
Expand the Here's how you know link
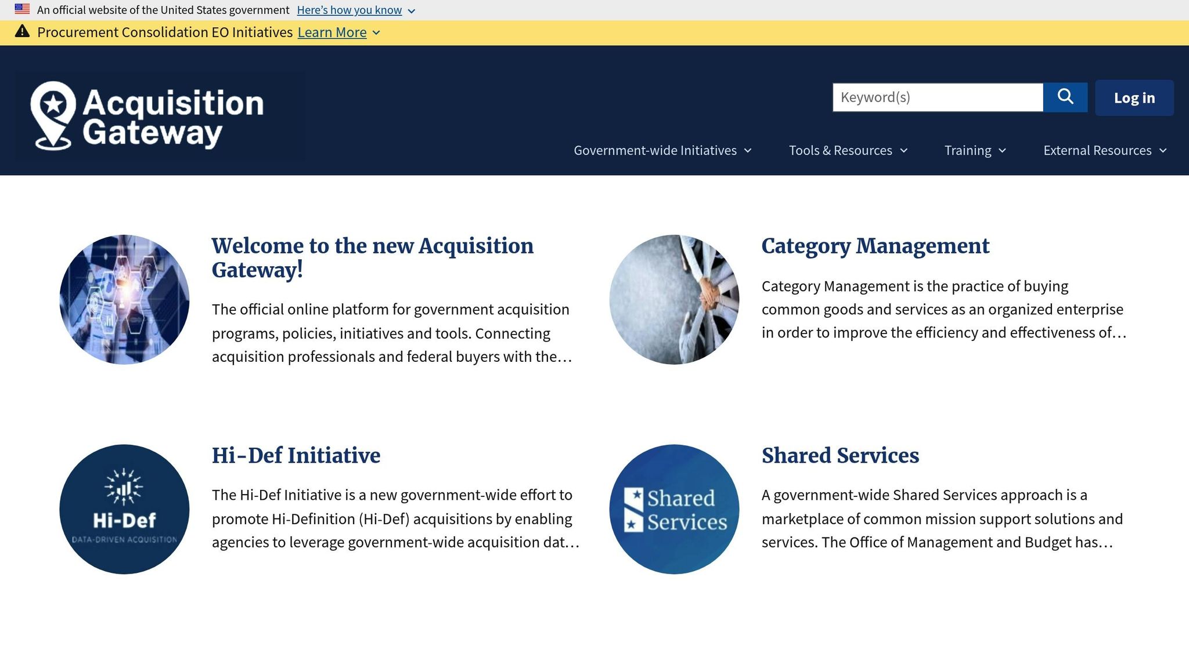(x=350, y=10)
